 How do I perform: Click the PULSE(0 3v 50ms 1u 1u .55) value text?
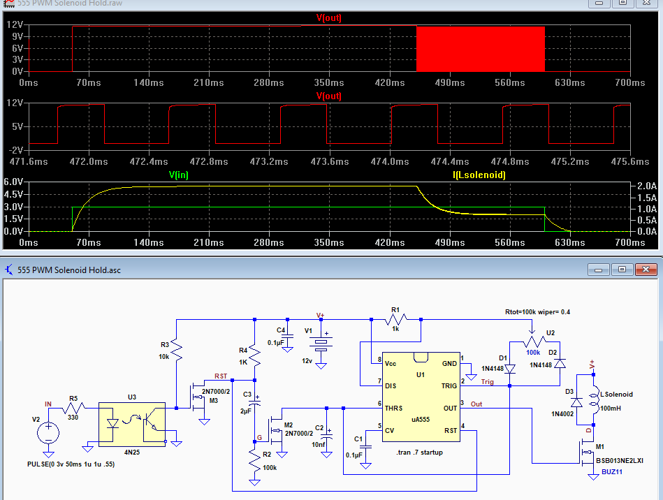[x=71, y=464]
